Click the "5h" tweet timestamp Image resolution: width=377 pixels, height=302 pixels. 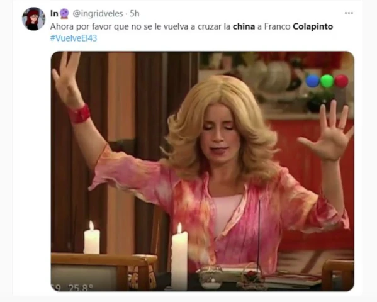pos(135,13)
